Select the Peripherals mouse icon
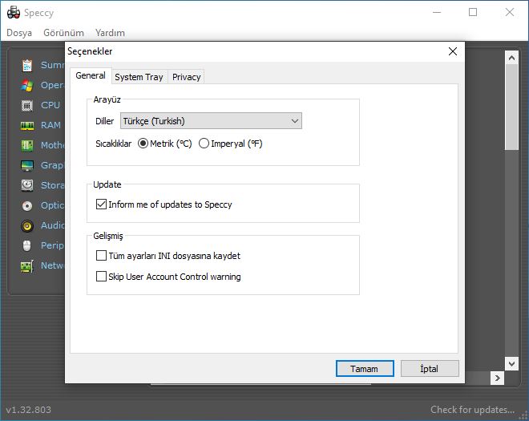 click(x=27, y=245)
